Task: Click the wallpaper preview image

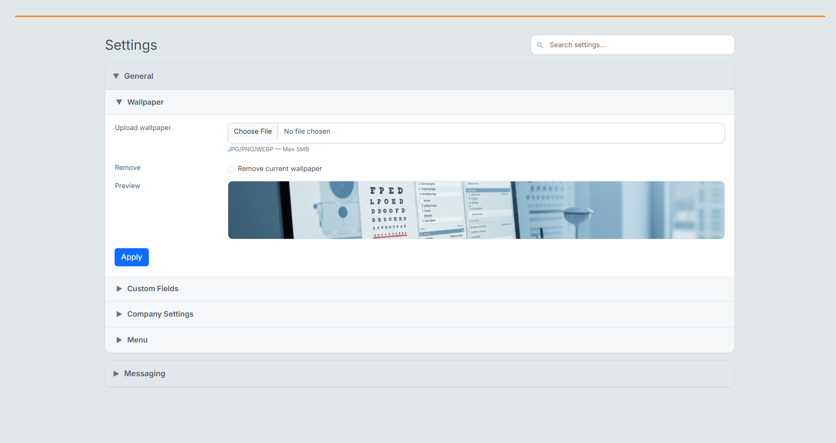Action: click(476, 210)
